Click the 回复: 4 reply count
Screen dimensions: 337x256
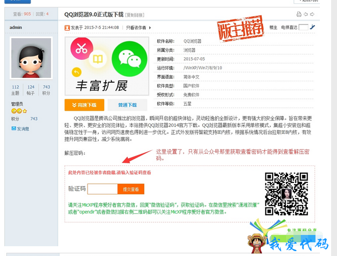[42, 14]
